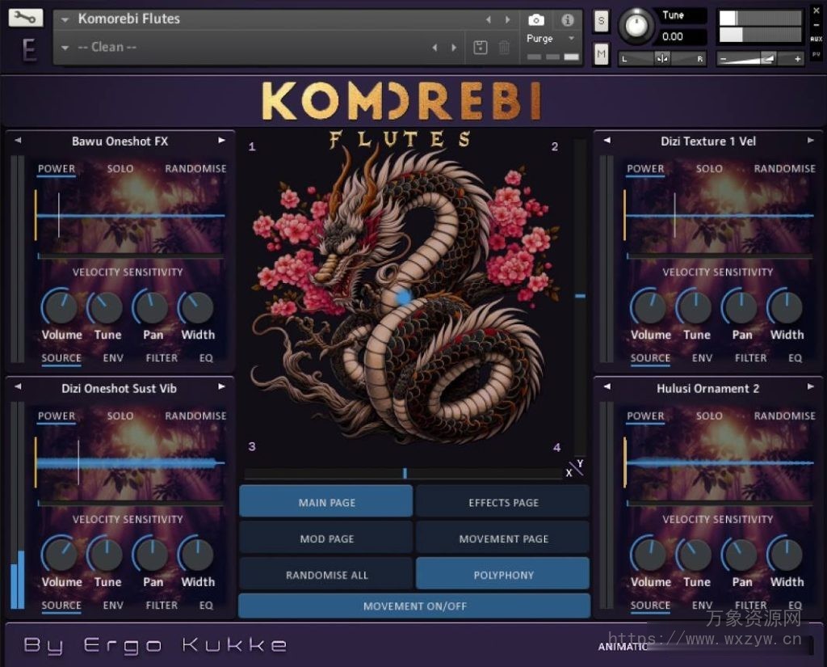This screenshot has width=827, height=667.
Task: Mute the instrument with the M button
Action: pyautogui.click(x=601, y=54)
